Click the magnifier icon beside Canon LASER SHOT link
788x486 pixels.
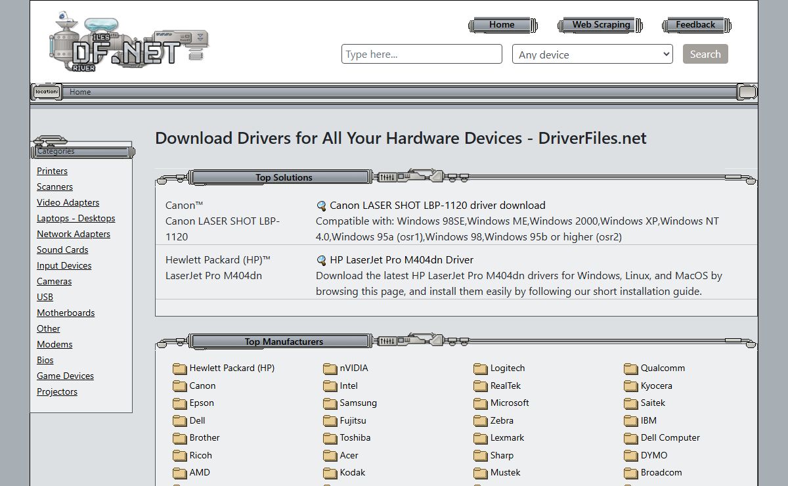(321, 206)
